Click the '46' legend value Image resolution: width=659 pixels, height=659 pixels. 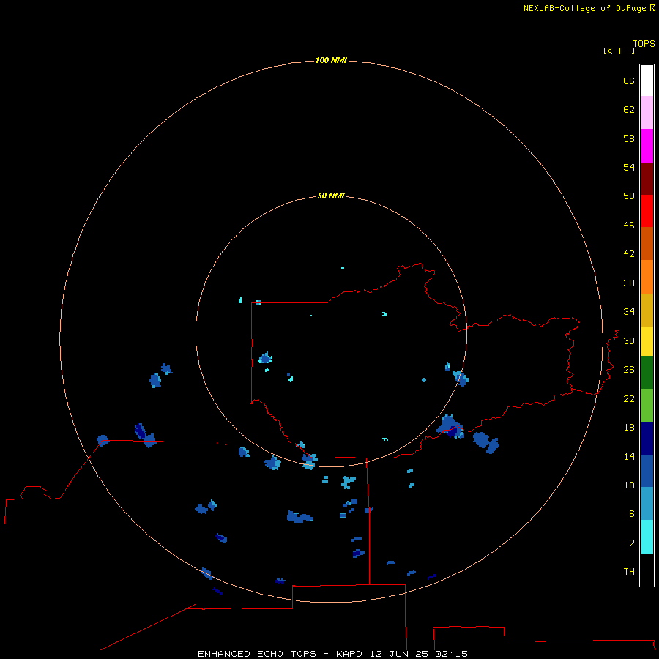tap(629, 225)
